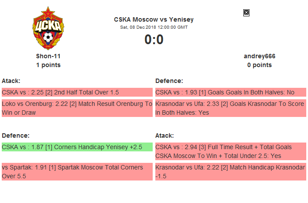
Task: Click the 1 points label under Shon-11
Action: [48, 65]
